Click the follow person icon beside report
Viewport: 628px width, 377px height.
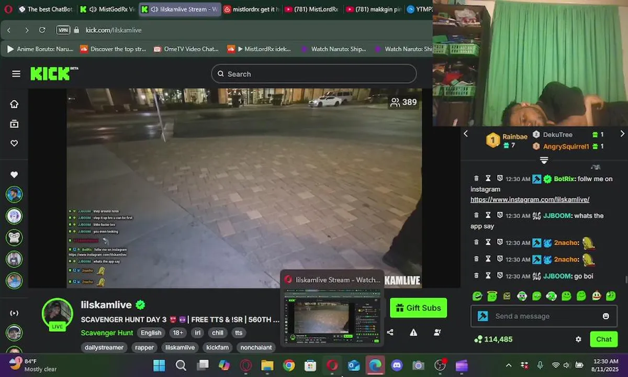[438, 332]
